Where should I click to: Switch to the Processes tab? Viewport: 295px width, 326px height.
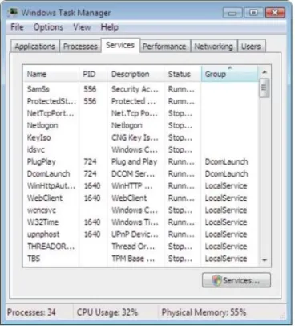(80, 47)
